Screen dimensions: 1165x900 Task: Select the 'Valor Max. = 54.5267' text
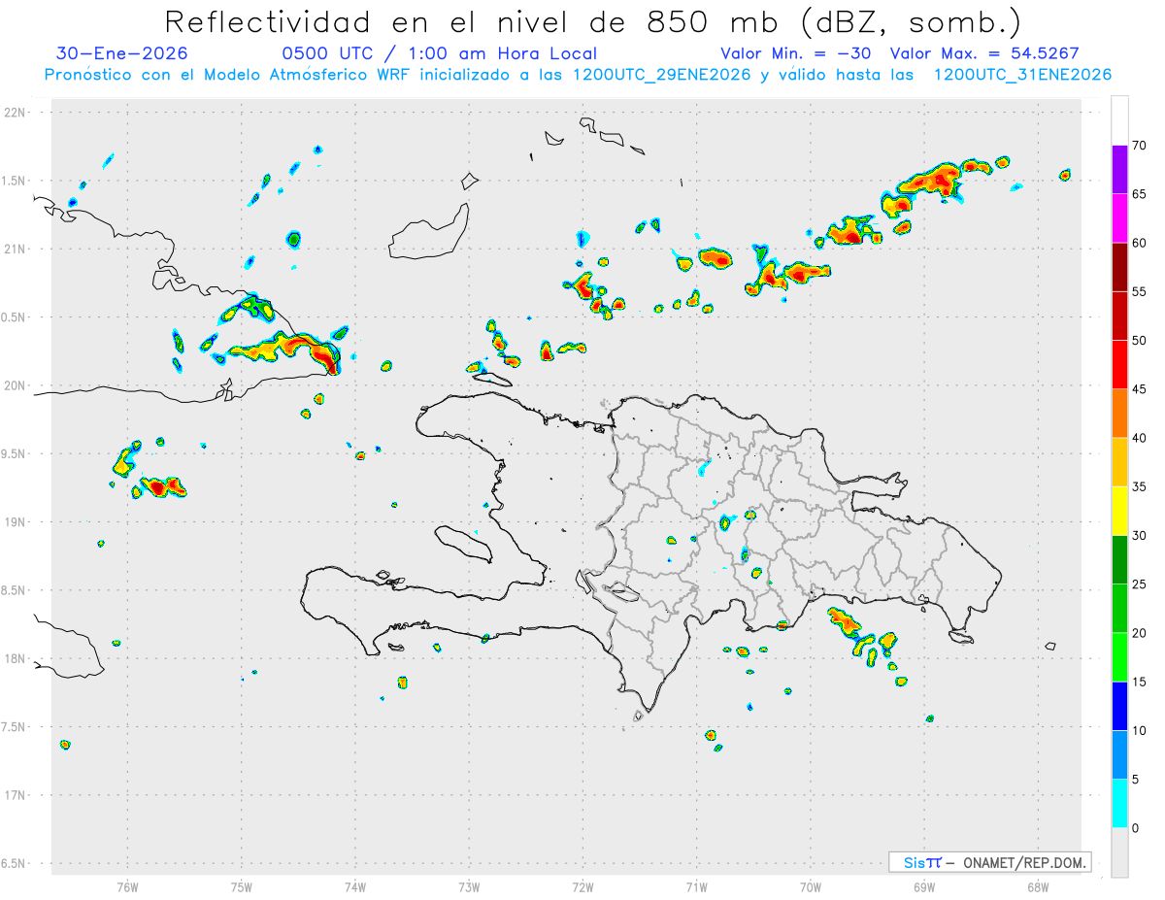click(984, 53)
